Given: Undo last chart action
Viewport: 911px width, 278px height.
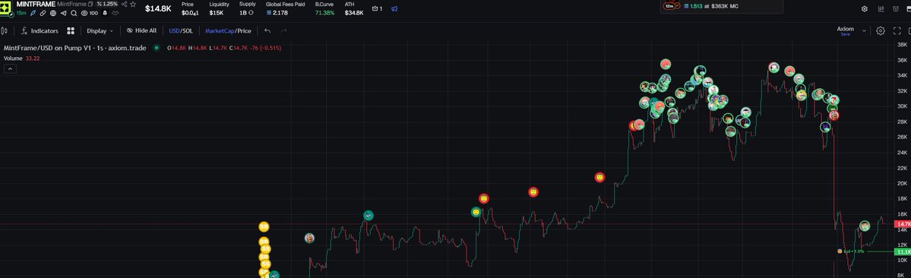Looking at the screenshot, I should [267, 30].
